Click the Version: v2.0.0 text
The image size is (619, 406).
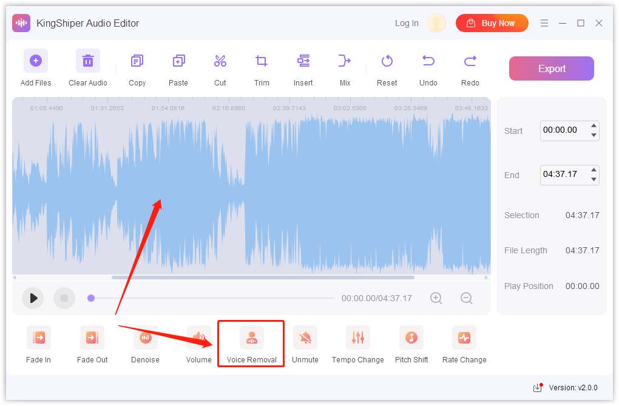click(573, 388)
